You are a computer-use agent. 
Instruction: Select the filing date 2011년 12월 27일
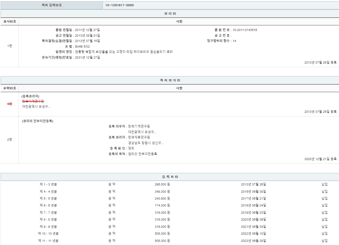tap(87, 30)
